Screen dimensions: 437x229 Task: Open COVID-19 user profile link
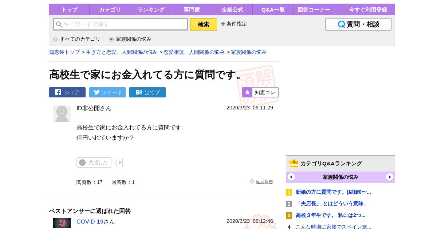pos(90,221)
